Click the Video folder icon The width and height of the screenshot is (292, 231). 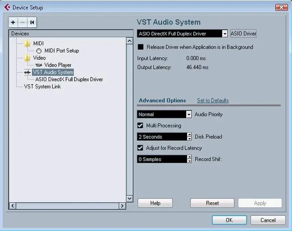pyautogui.click(x=27, y=58)
